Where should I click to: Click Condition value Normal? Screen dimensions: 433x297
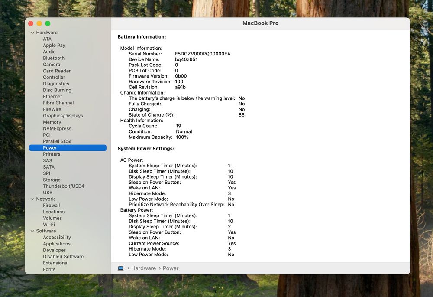pyautogui.click(x=184, y=131)
